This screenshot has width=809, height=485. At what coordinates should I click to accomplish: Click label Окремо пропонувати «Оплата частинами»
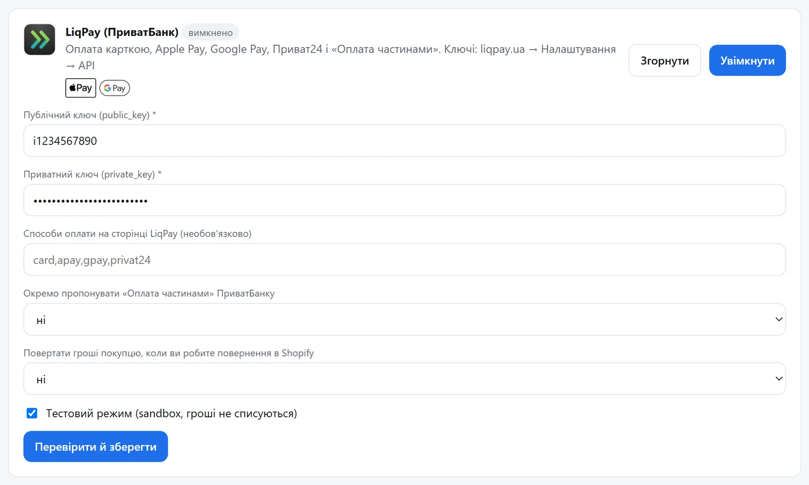(x=149, y=294)
